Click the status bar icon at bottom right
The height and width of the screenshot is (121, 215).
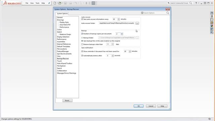point(210,119)
